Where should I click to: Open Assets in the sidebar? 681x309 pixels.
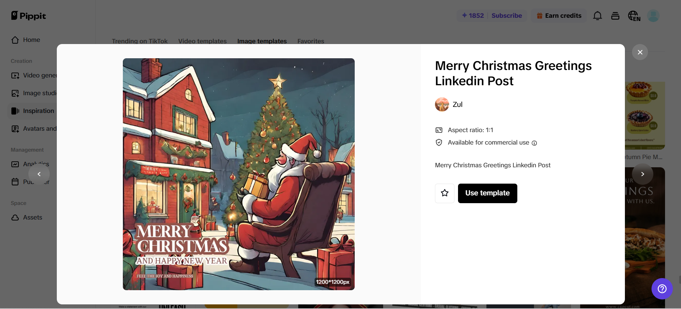pyautogui.click(x=32, y=217)
